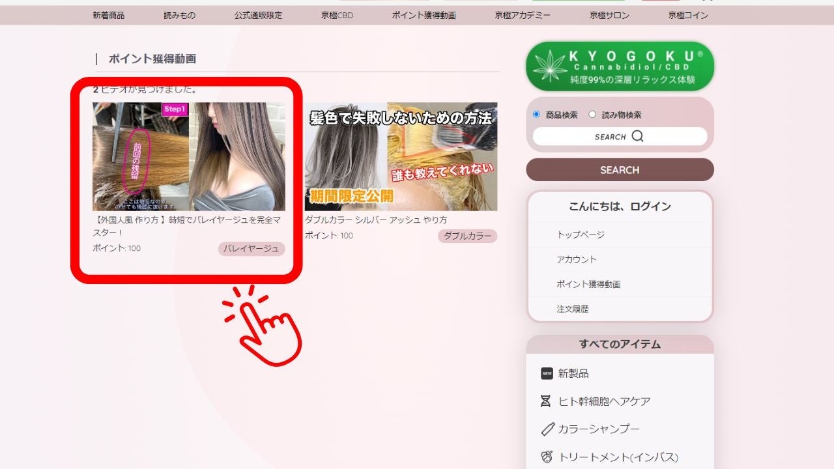834x469 pixels.
Task: Click the ダブルカラー シルバー アッシュ やり方 title
Action: pyautogui.click(x=376, y=220)
